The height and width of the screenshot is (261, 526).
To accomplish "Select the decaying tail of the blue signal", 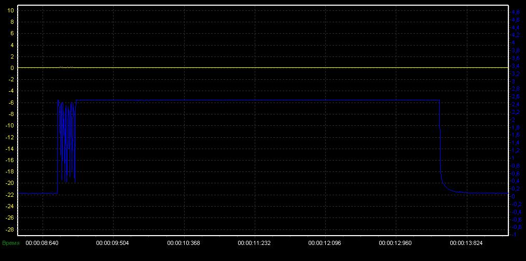I will coord(450,190).
